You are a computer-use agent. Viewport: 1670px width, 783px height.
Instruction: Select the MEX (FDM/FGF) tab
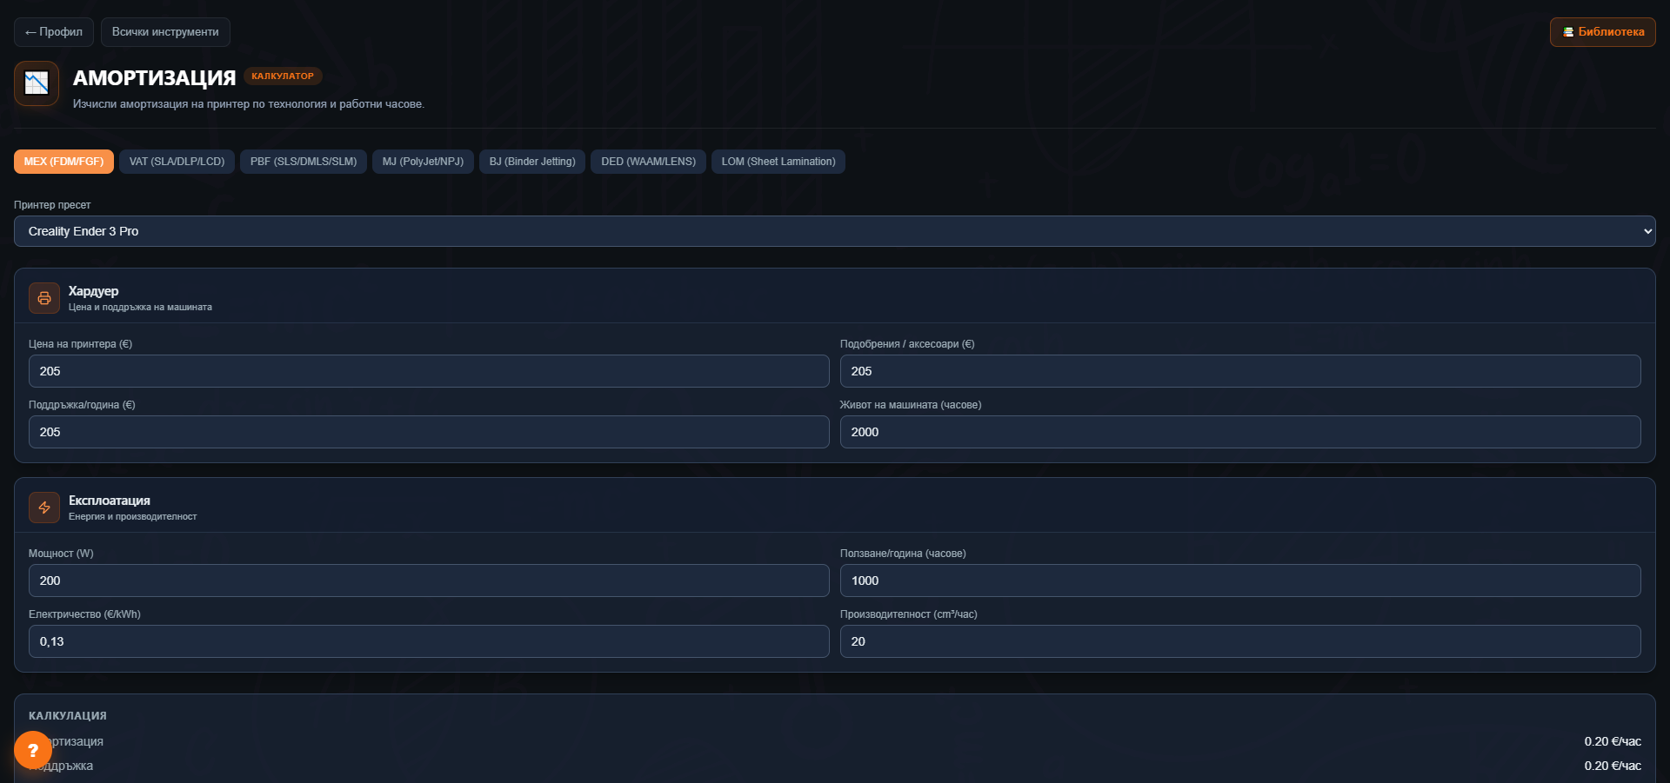pyautogui.click(x=63, y=162)
